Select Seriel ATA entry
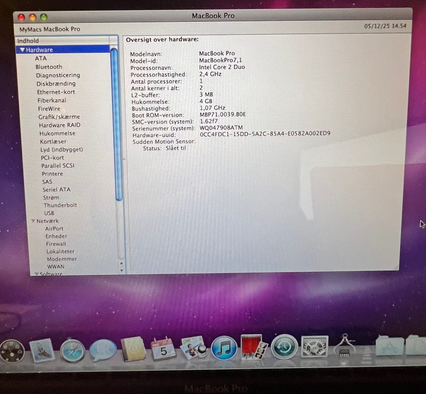This screenshot has height=394, width=426. click(x=56, y=190)
